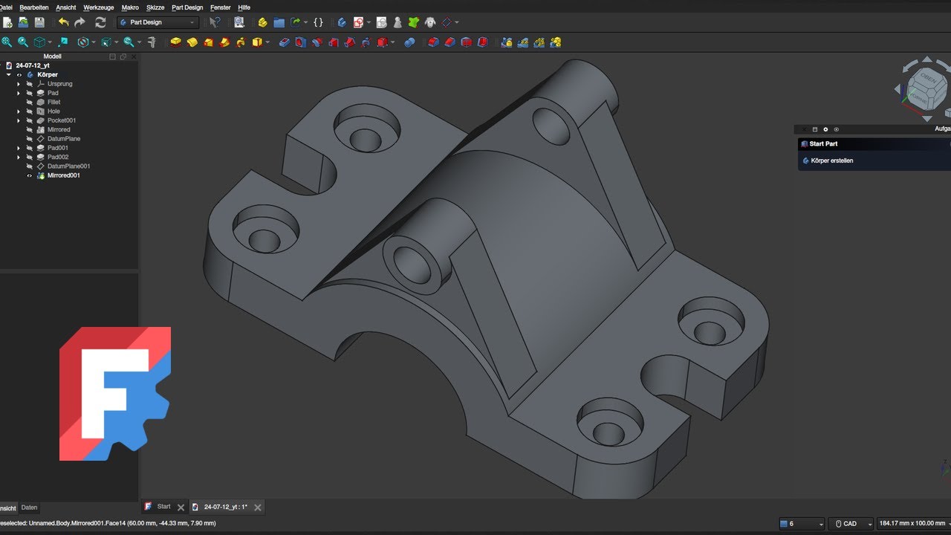Close the 24-07-12_yt document tab
The height and width of the screenshot is (535, 951).
[x=258, y=508]
